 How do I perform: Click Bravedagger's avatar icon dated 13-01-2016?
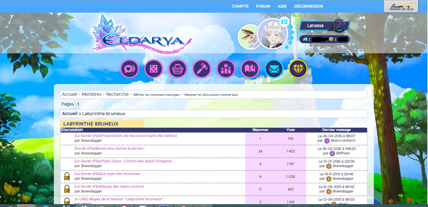click(329, 166)
